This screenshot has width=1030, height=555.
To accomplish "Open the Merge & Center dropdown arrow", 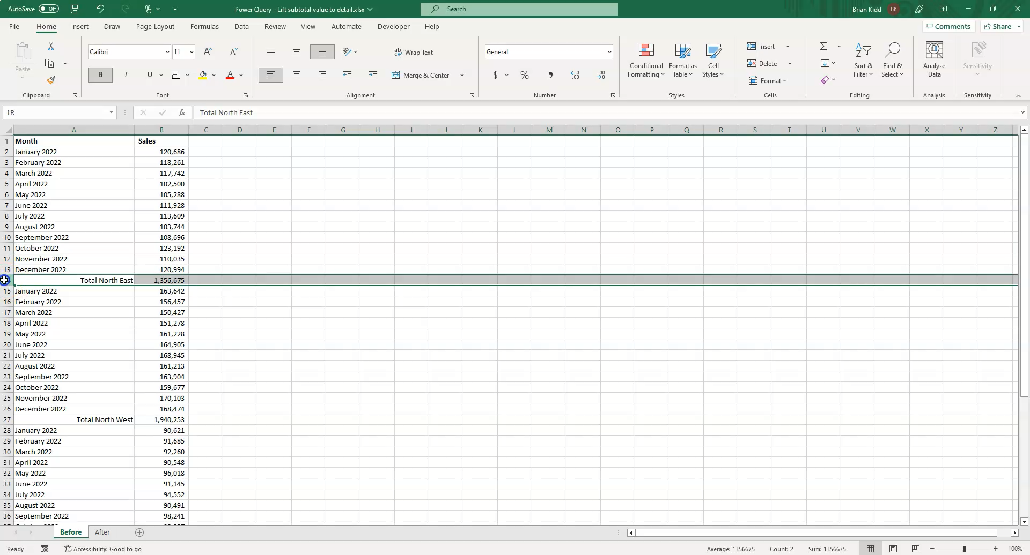I will click(462, 76).
